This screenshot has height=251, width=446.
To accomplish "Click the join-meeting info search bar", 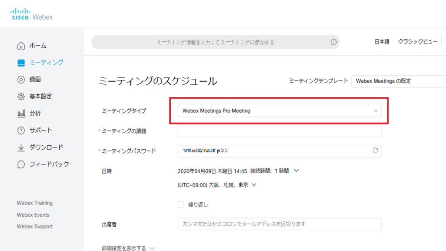I will (215, 42).
